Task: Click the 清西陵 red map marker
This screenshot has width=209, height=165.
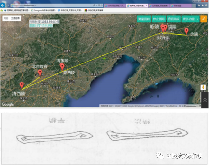Action: coord(22,85)
